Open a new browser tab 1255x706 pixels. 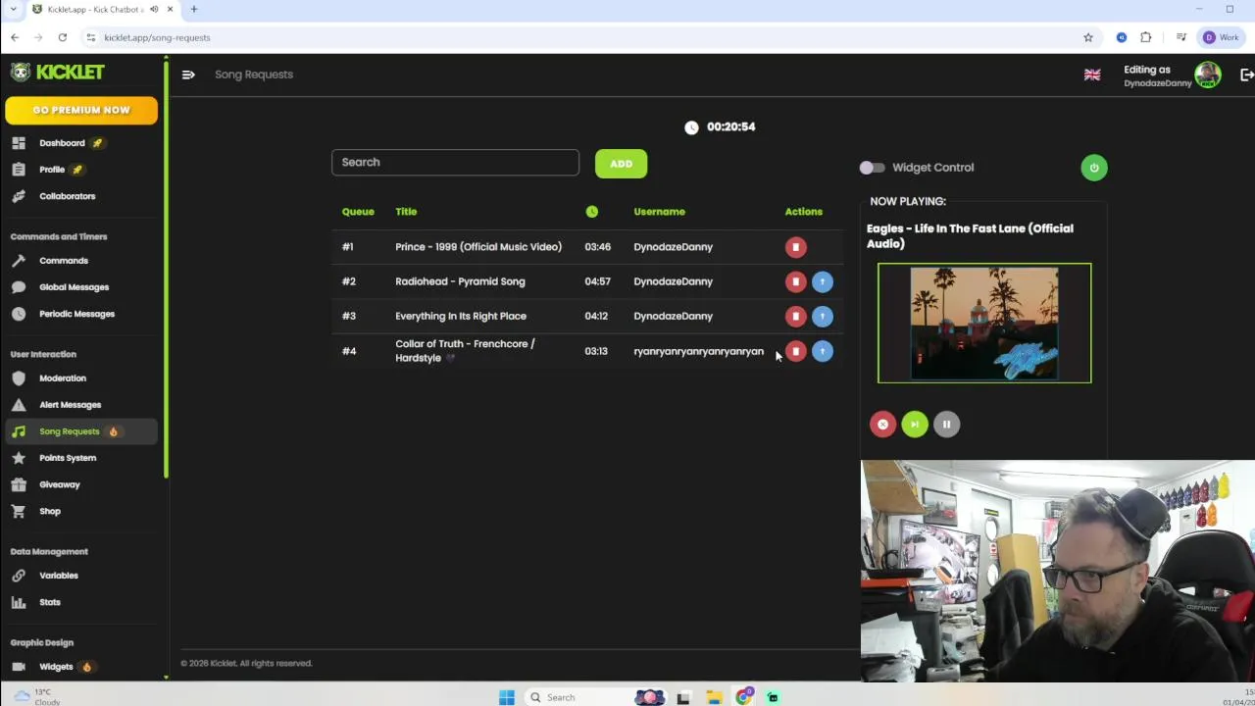tap(193, 10)
